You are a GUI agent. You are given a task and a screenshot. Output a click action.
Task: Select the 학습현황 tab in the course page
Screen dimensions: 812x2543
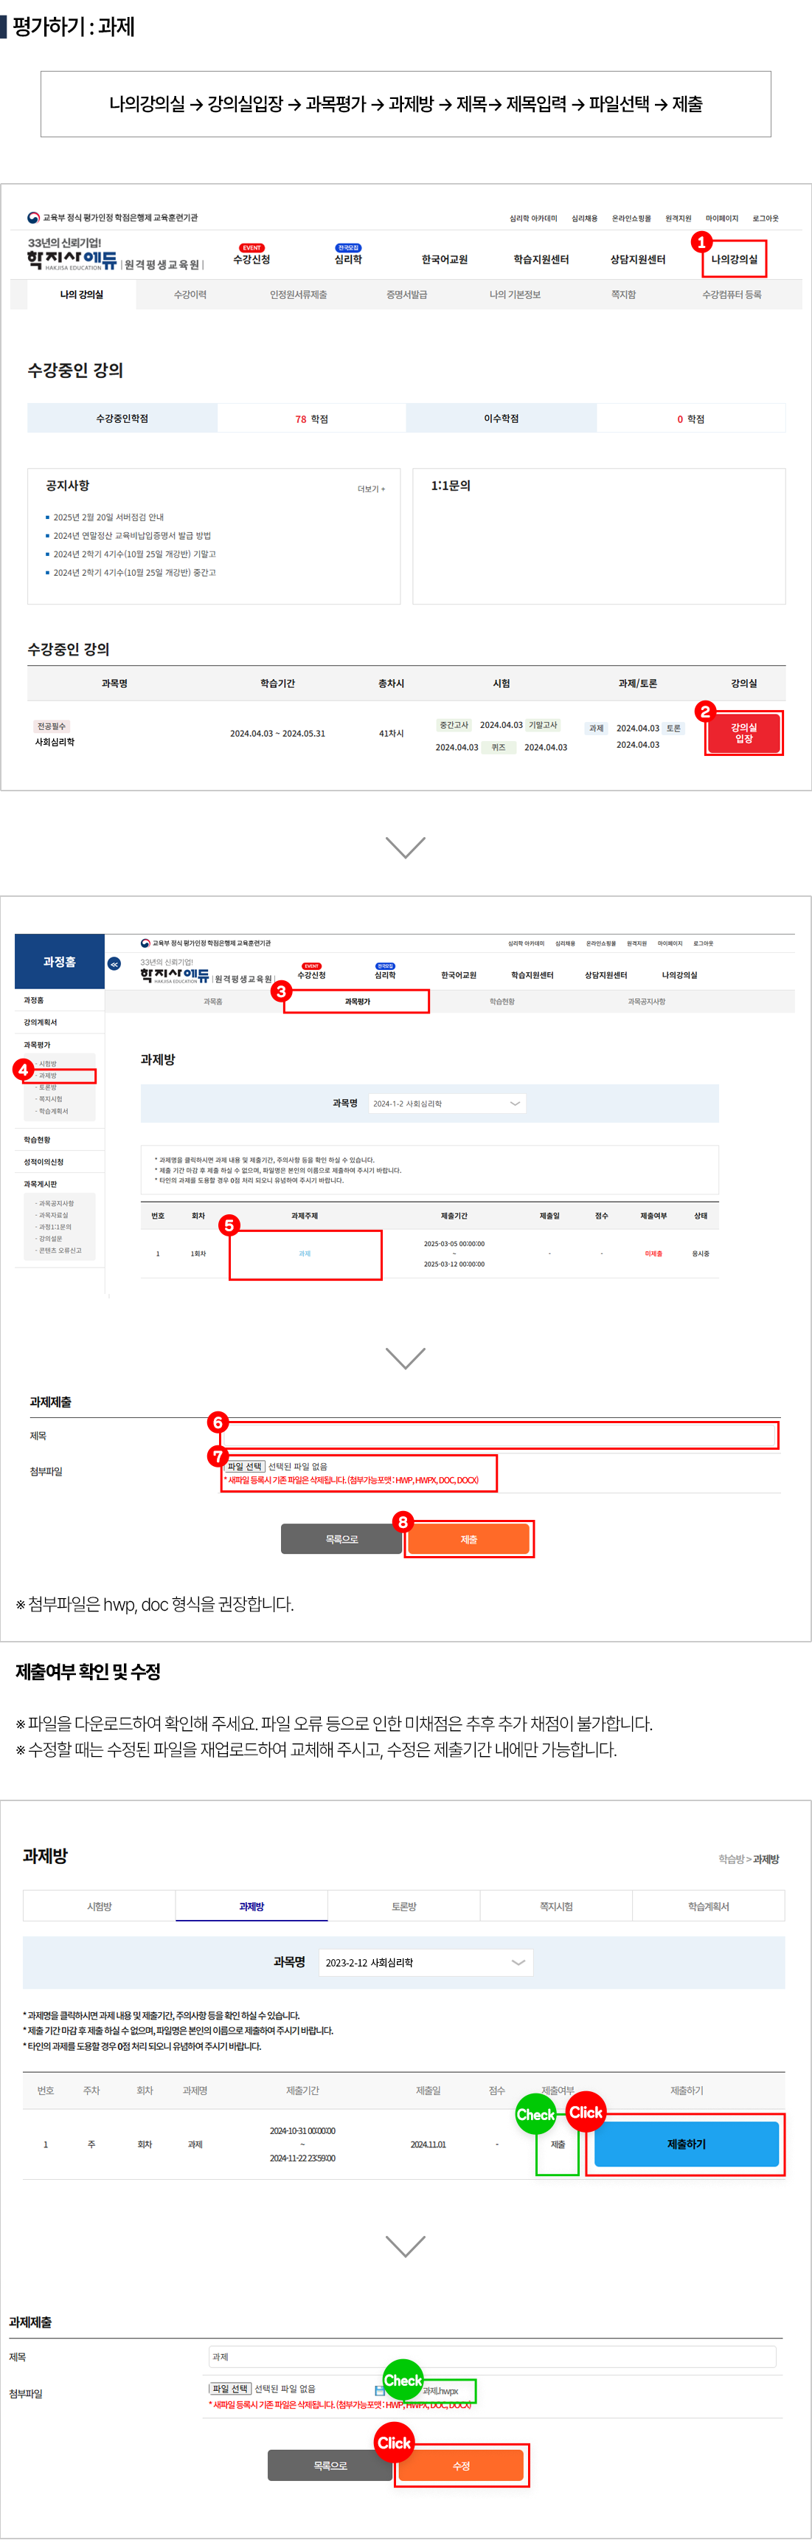coord(502,1001)
